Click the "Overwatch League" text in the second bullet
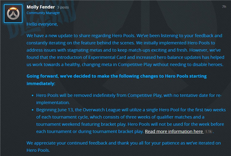Image resolution: width=231 pixels, height=156 pixels. click(102, 110)
